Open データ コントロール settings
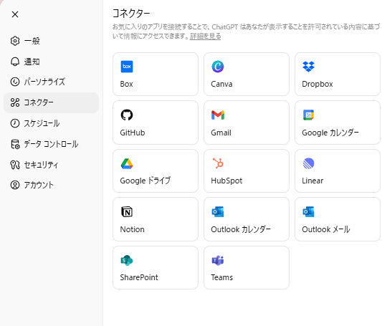 51,144
